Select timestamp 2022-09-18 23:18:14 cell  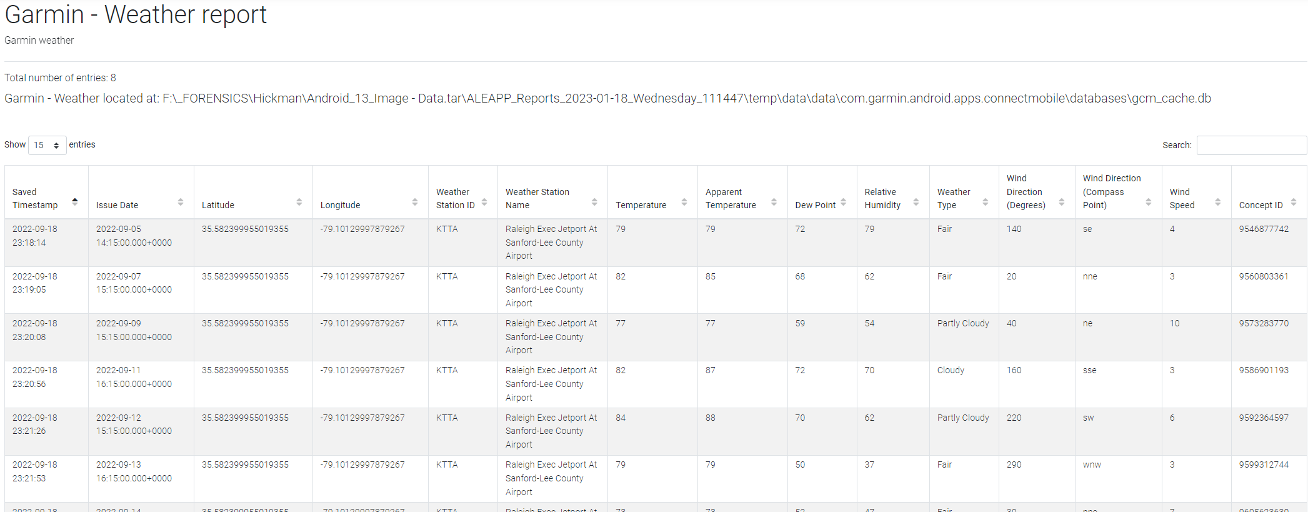click(46, 243)
